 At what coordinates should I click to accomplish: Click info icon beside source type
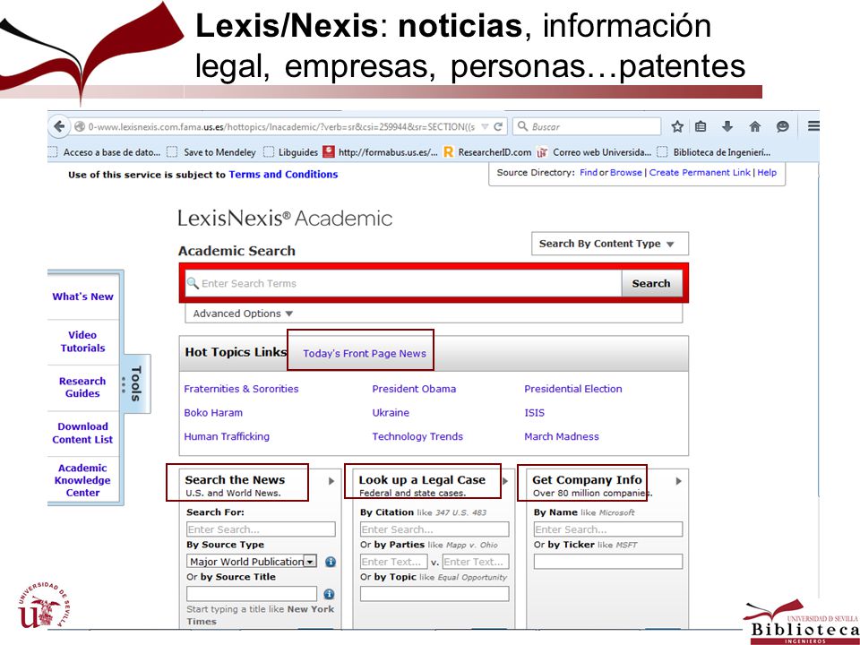(x=331, y=562)
